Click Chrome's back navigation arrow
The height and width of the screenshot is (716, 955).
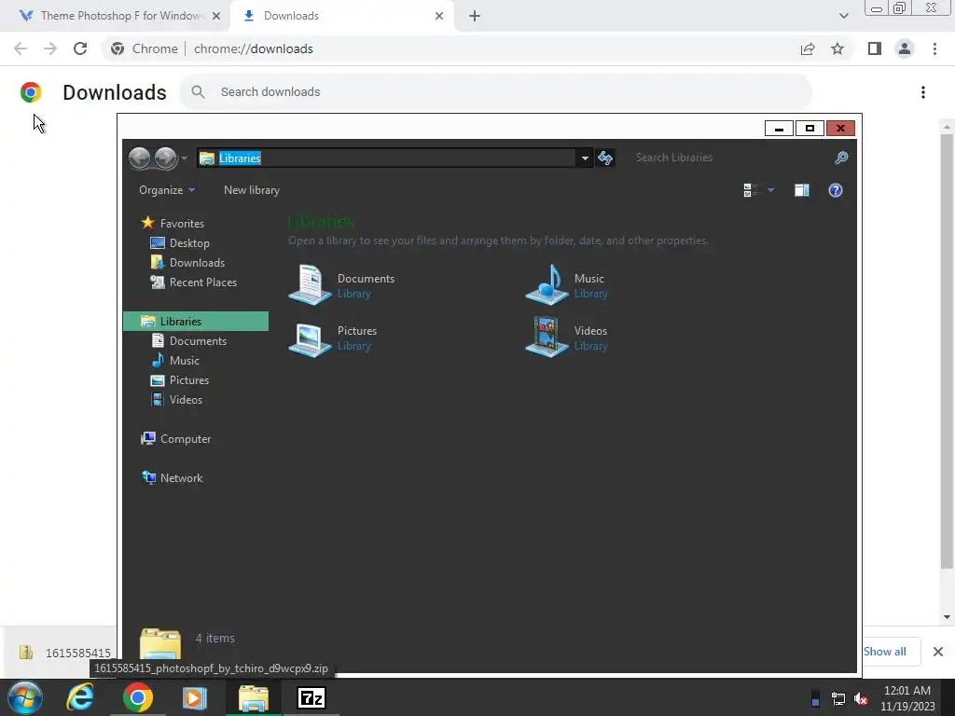pos(21,48)
